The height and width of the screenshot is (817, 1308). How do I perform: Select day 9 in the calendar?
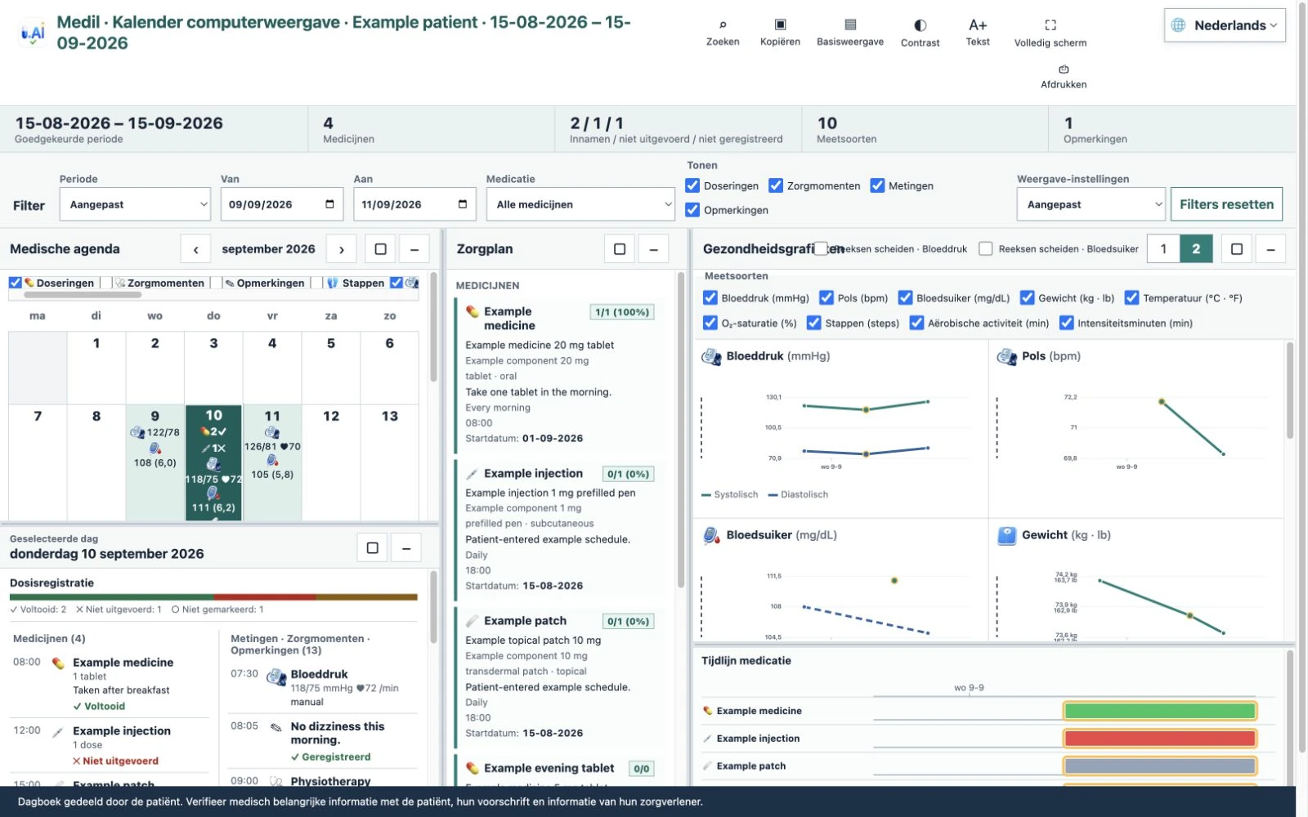point(155,462)
